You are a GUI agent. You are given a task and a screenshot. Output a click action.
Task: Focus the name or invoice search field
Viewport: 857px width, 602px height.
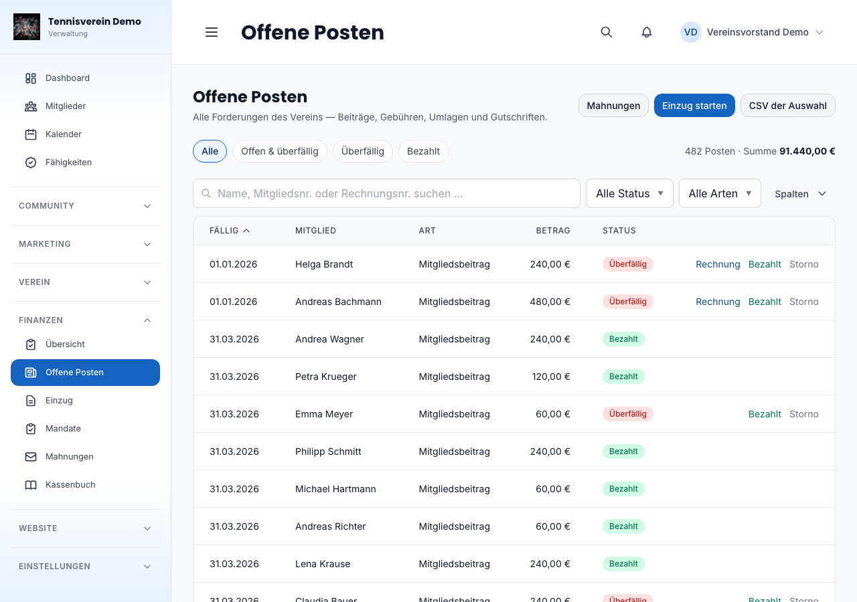(x=386, y=193)
